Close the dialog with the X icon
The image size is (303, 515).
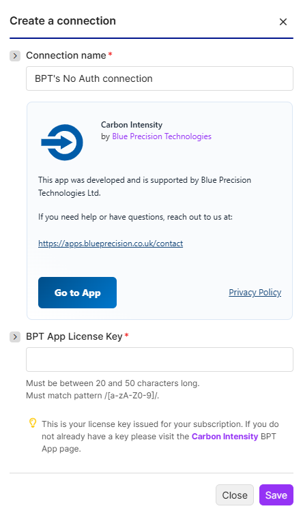point(283,22)
